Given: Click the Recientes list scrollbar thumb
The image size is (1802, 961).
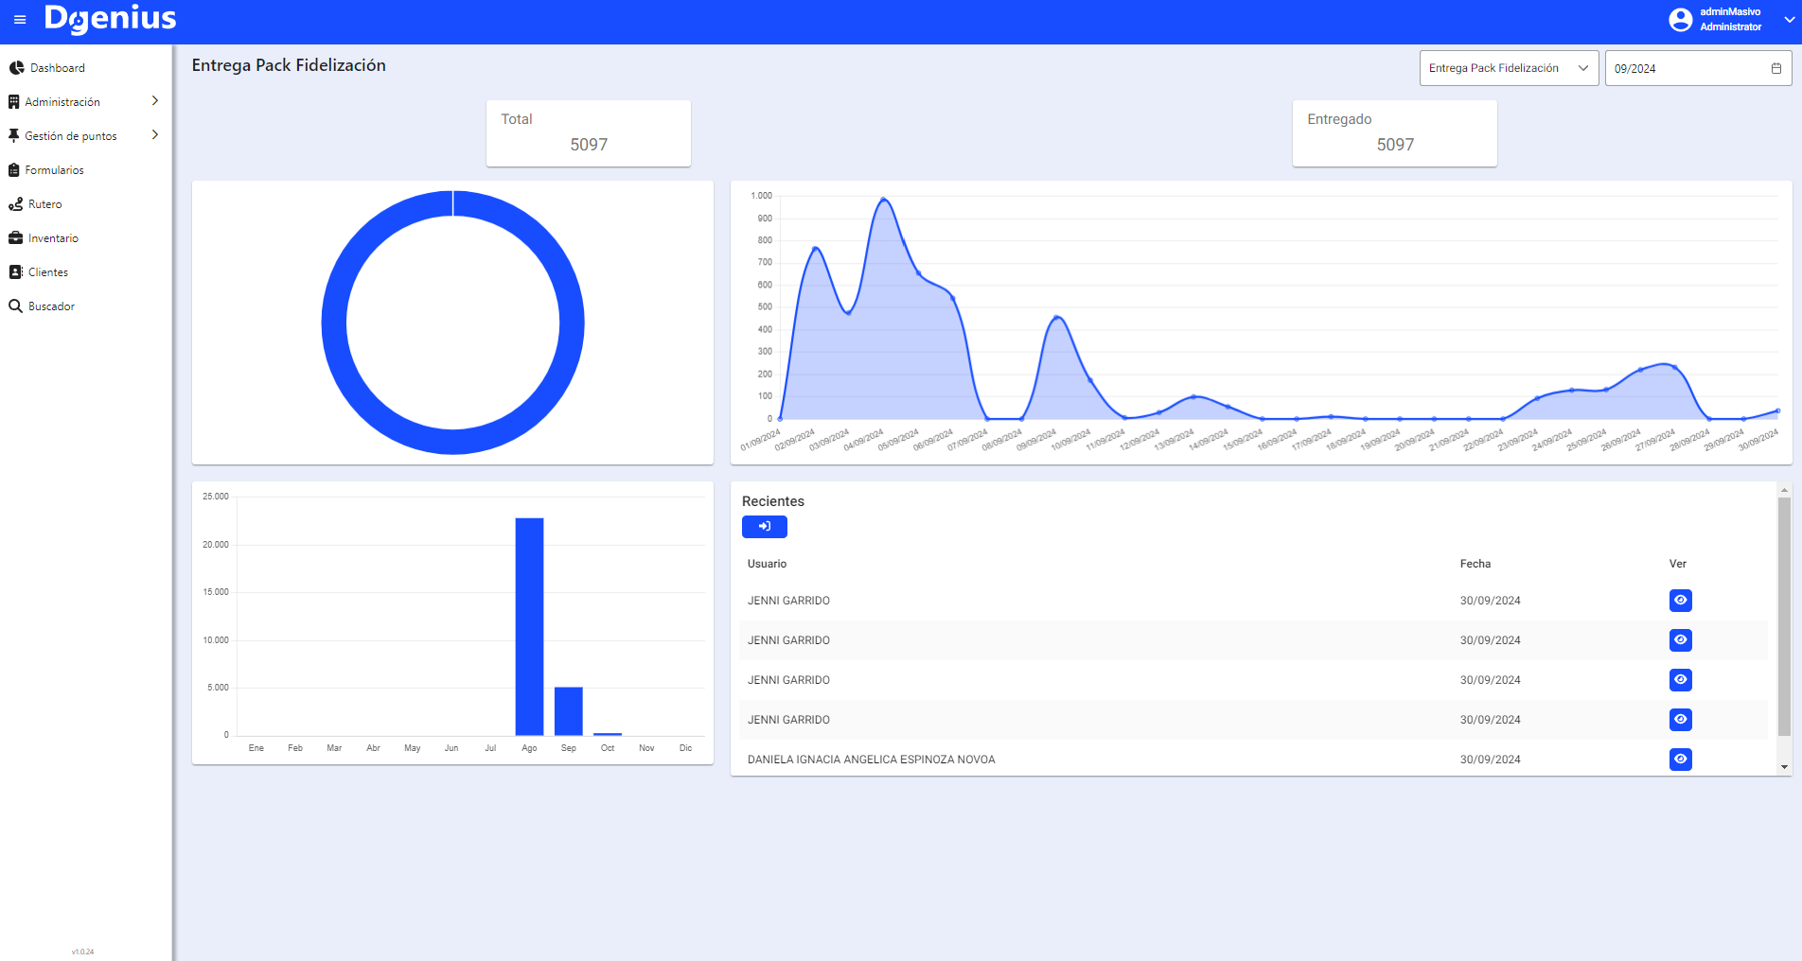Looking at the screenshot, I should tap(1784, 616).
